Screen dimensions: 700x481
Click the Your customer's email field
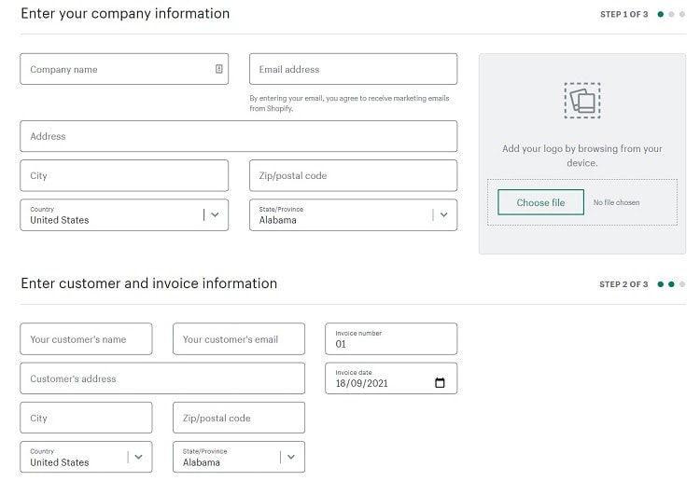coord(239,339)
